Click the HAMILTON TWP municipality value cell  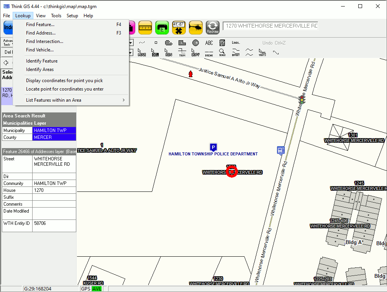[54, 130]
